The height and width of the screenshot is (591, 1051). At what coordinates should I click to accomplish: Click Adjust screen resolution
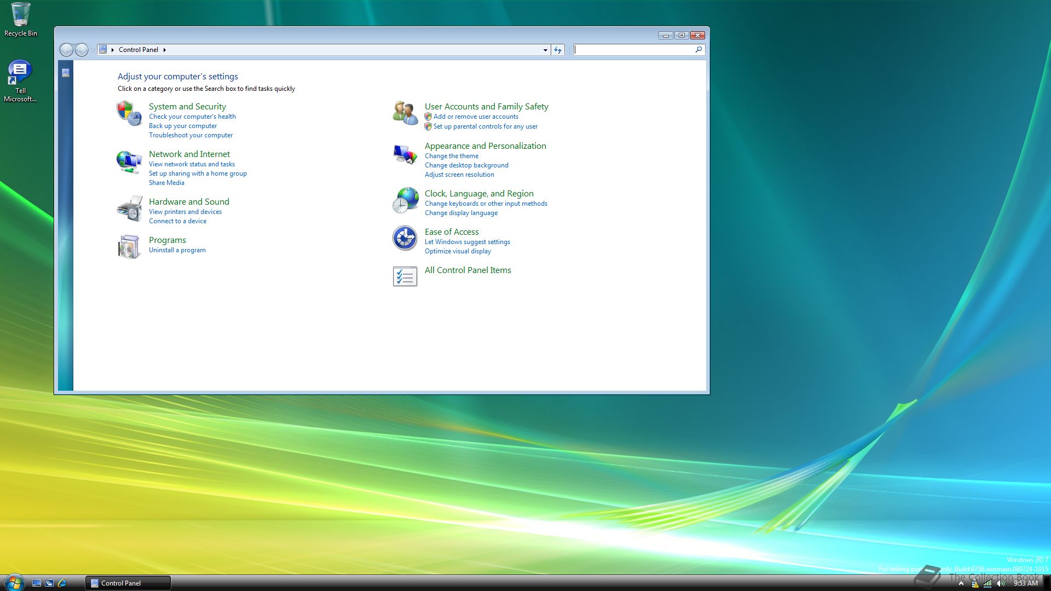pyautogui.click(x=459, y=175)
